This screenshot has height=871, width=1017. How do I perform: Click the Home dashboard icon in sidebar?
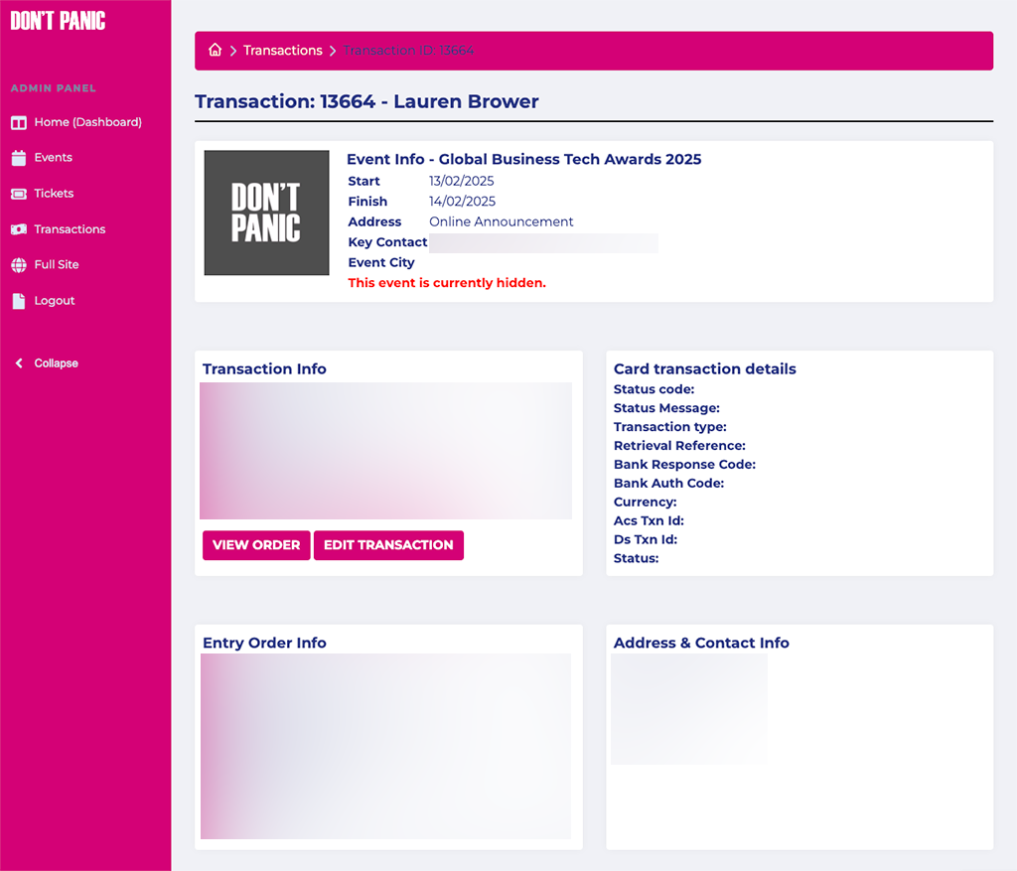[x=18, y=122]
